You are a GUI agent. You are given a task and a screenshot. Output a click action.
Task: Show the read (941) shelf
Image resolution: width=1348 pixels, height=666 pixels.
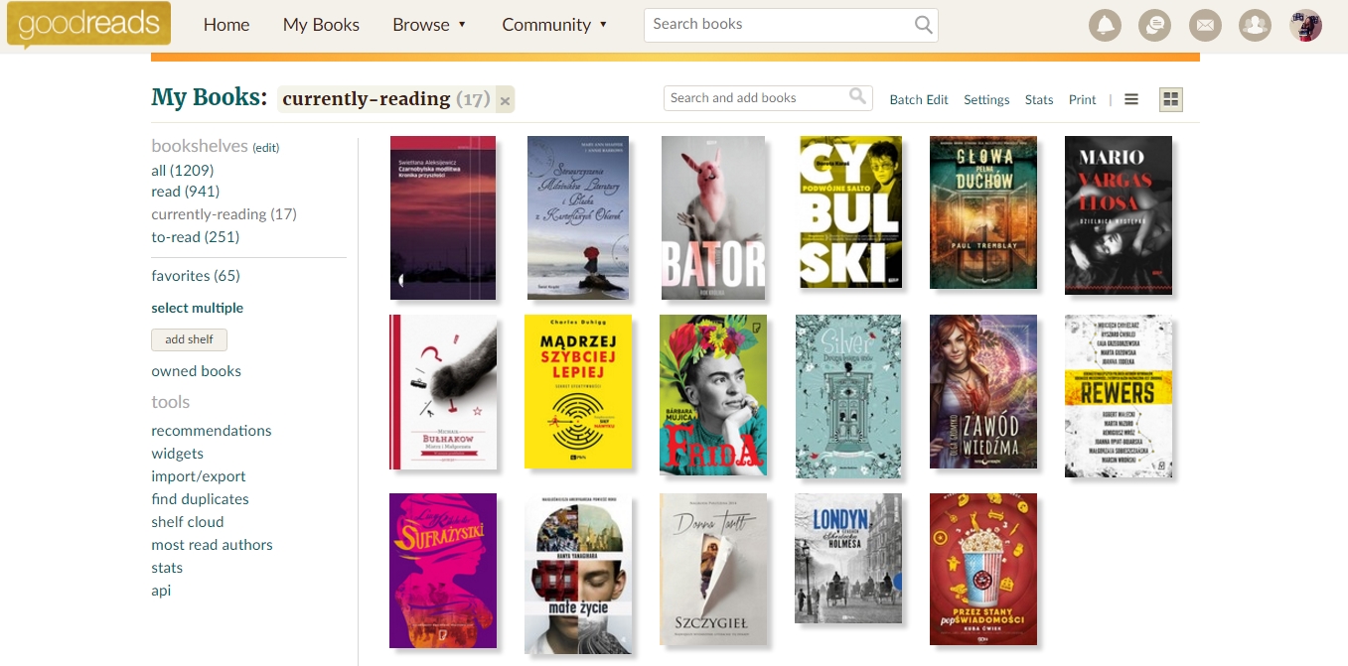click(186, 192)
